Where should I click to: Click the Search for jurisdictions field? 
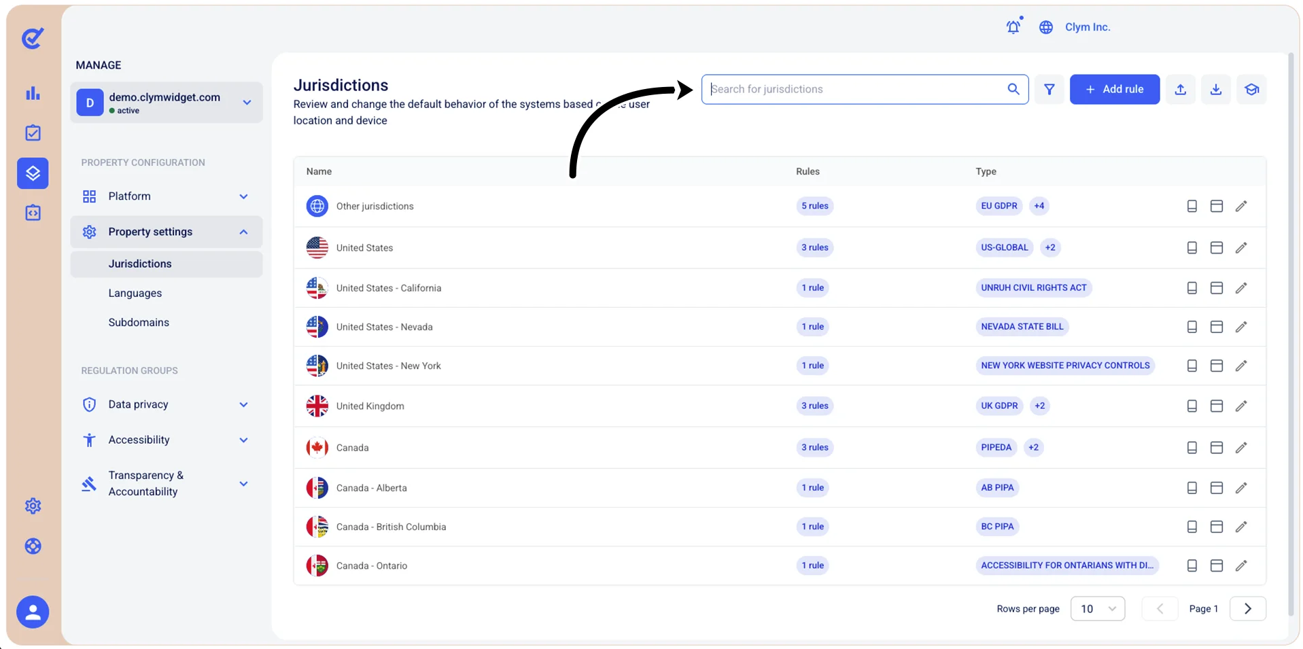(x=865, y=89)
